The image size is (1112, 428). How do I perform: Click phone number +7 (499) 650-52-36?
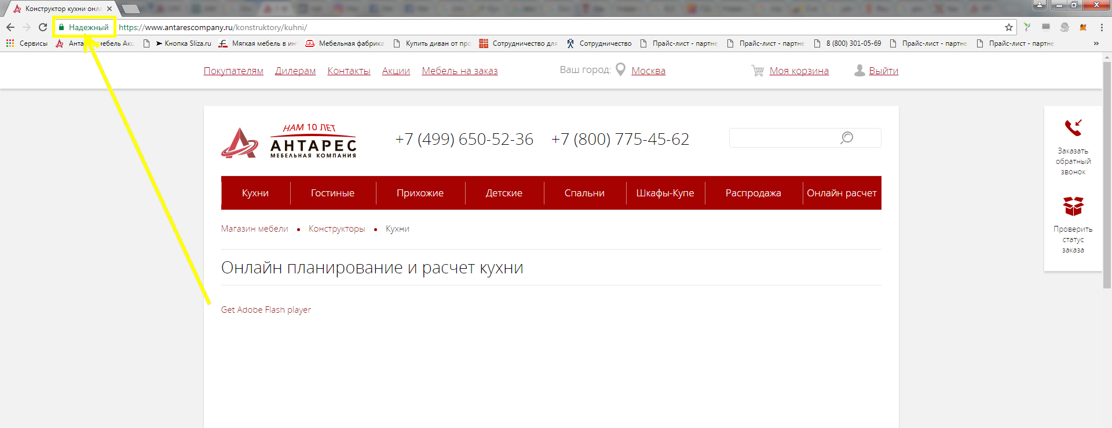(464, 139)
